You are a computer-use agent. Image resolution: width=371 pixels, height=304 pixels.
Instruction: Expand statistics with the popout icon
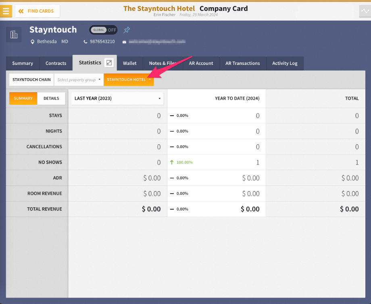coord(109,62)
